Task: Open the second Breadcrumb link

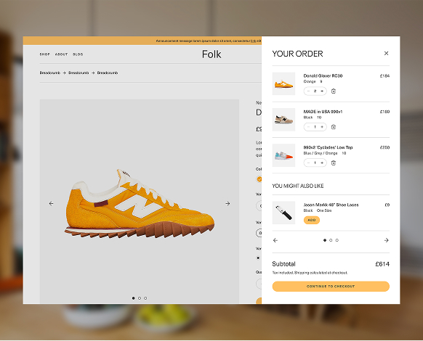Action: [x=78, y=73]
